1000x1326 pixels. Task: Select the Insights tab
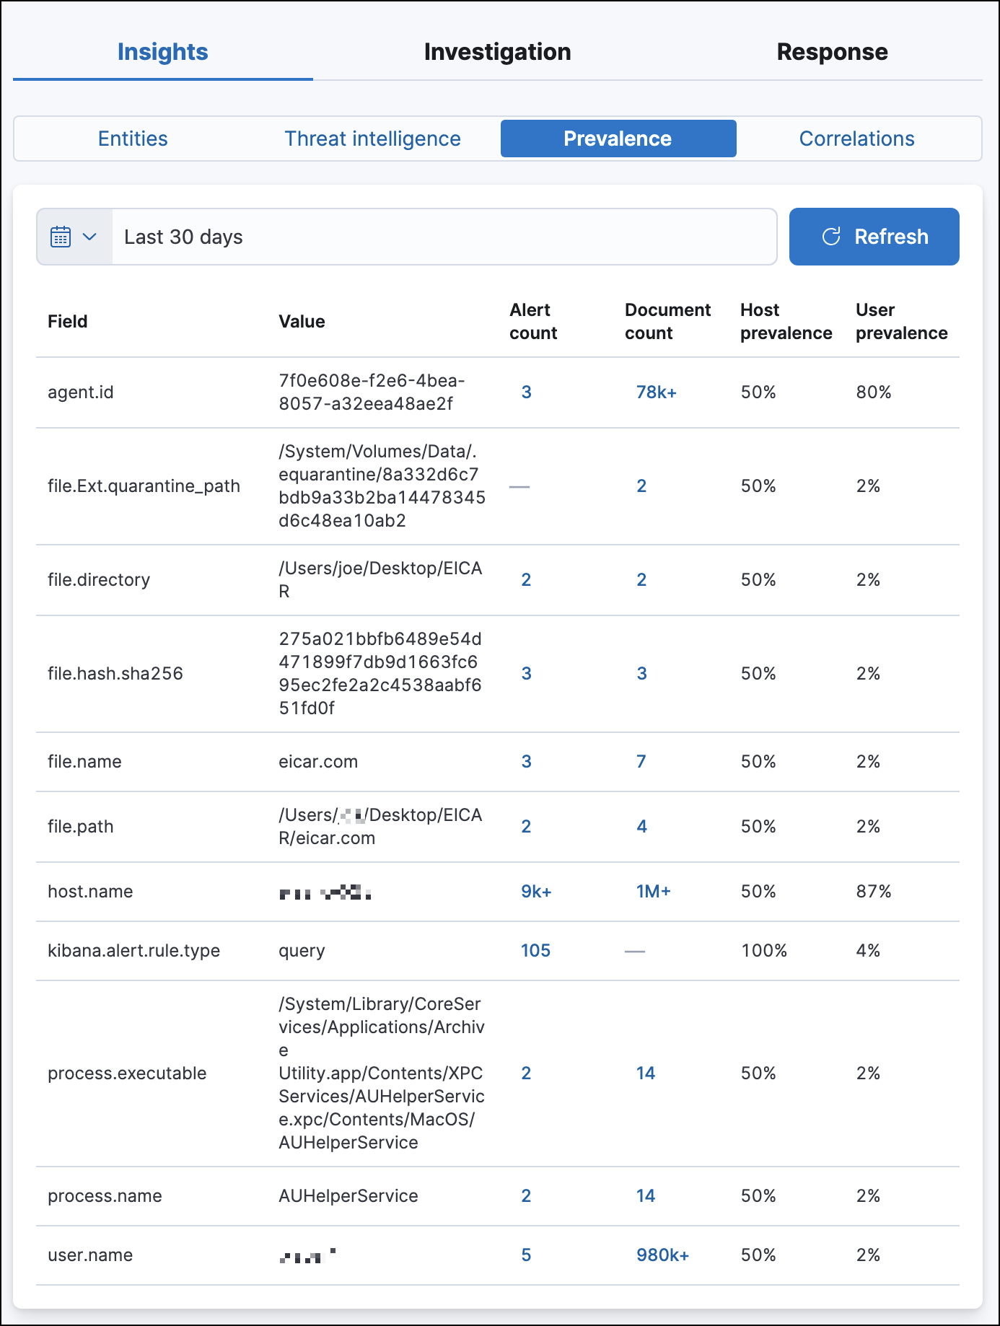162,52
